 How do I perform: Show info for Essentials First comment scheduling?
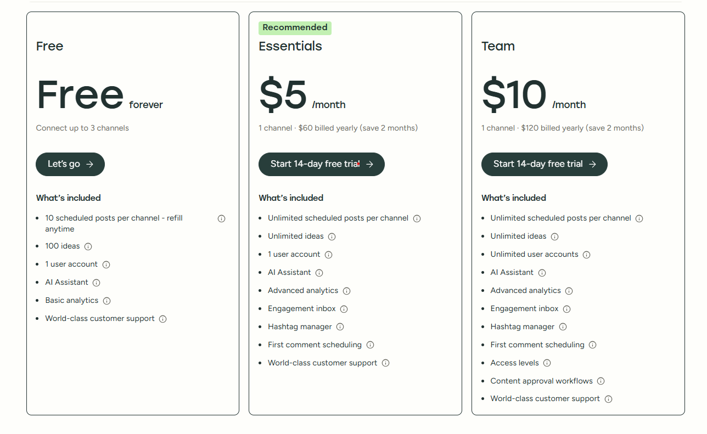click(x=370, y=345)
